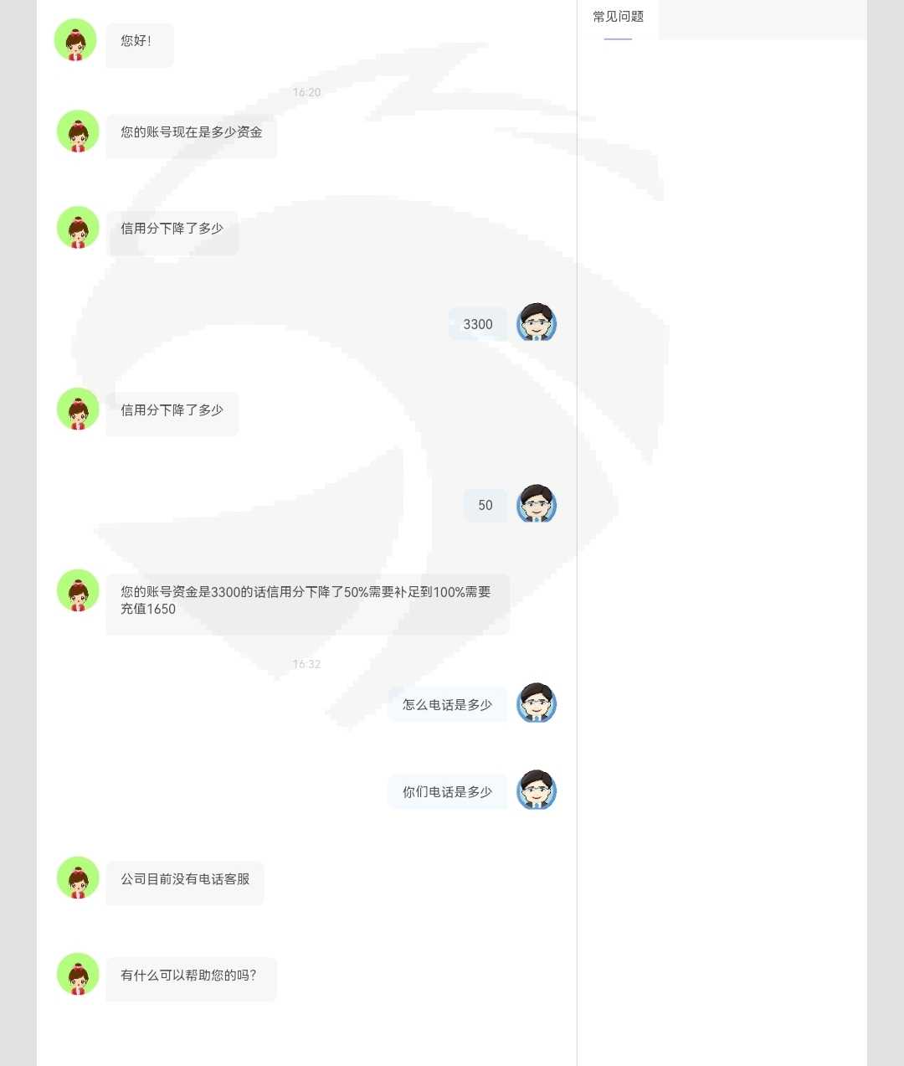Select the 你们电话是多少 message bubble

[447, 792]
